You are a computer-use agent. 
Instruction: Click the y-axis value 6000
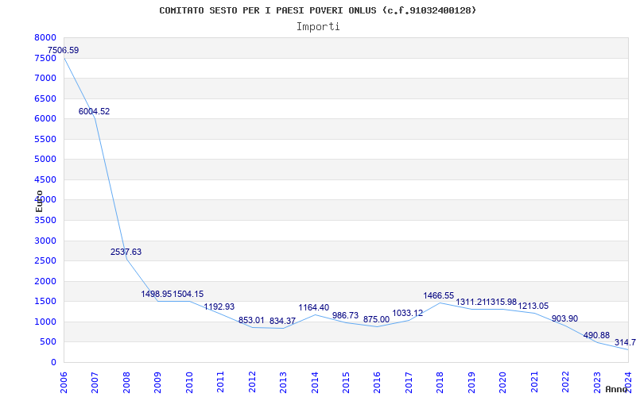point(45,118)
